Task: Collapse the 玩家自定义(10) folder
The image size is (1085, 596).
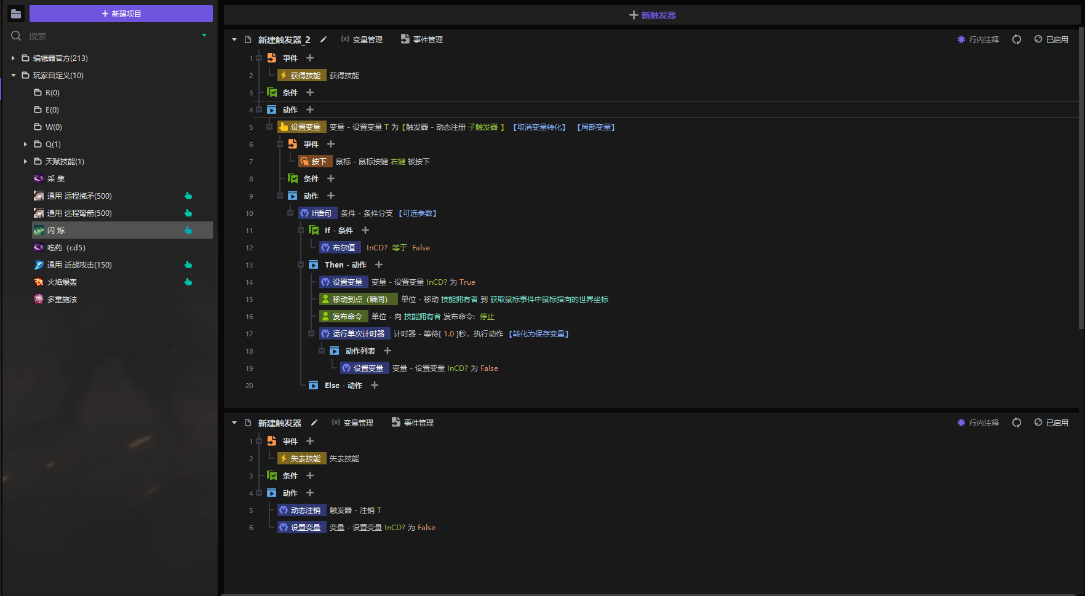Action: pos(13,76)
